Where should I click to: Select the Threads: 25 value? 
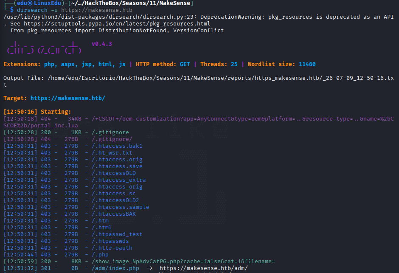click(219, 65)
